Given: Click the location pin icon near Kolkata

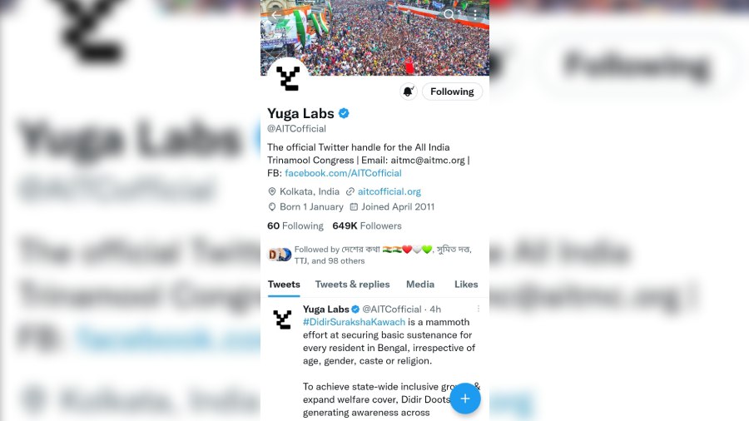Looking at the screenshot, I should pos(272,191).
